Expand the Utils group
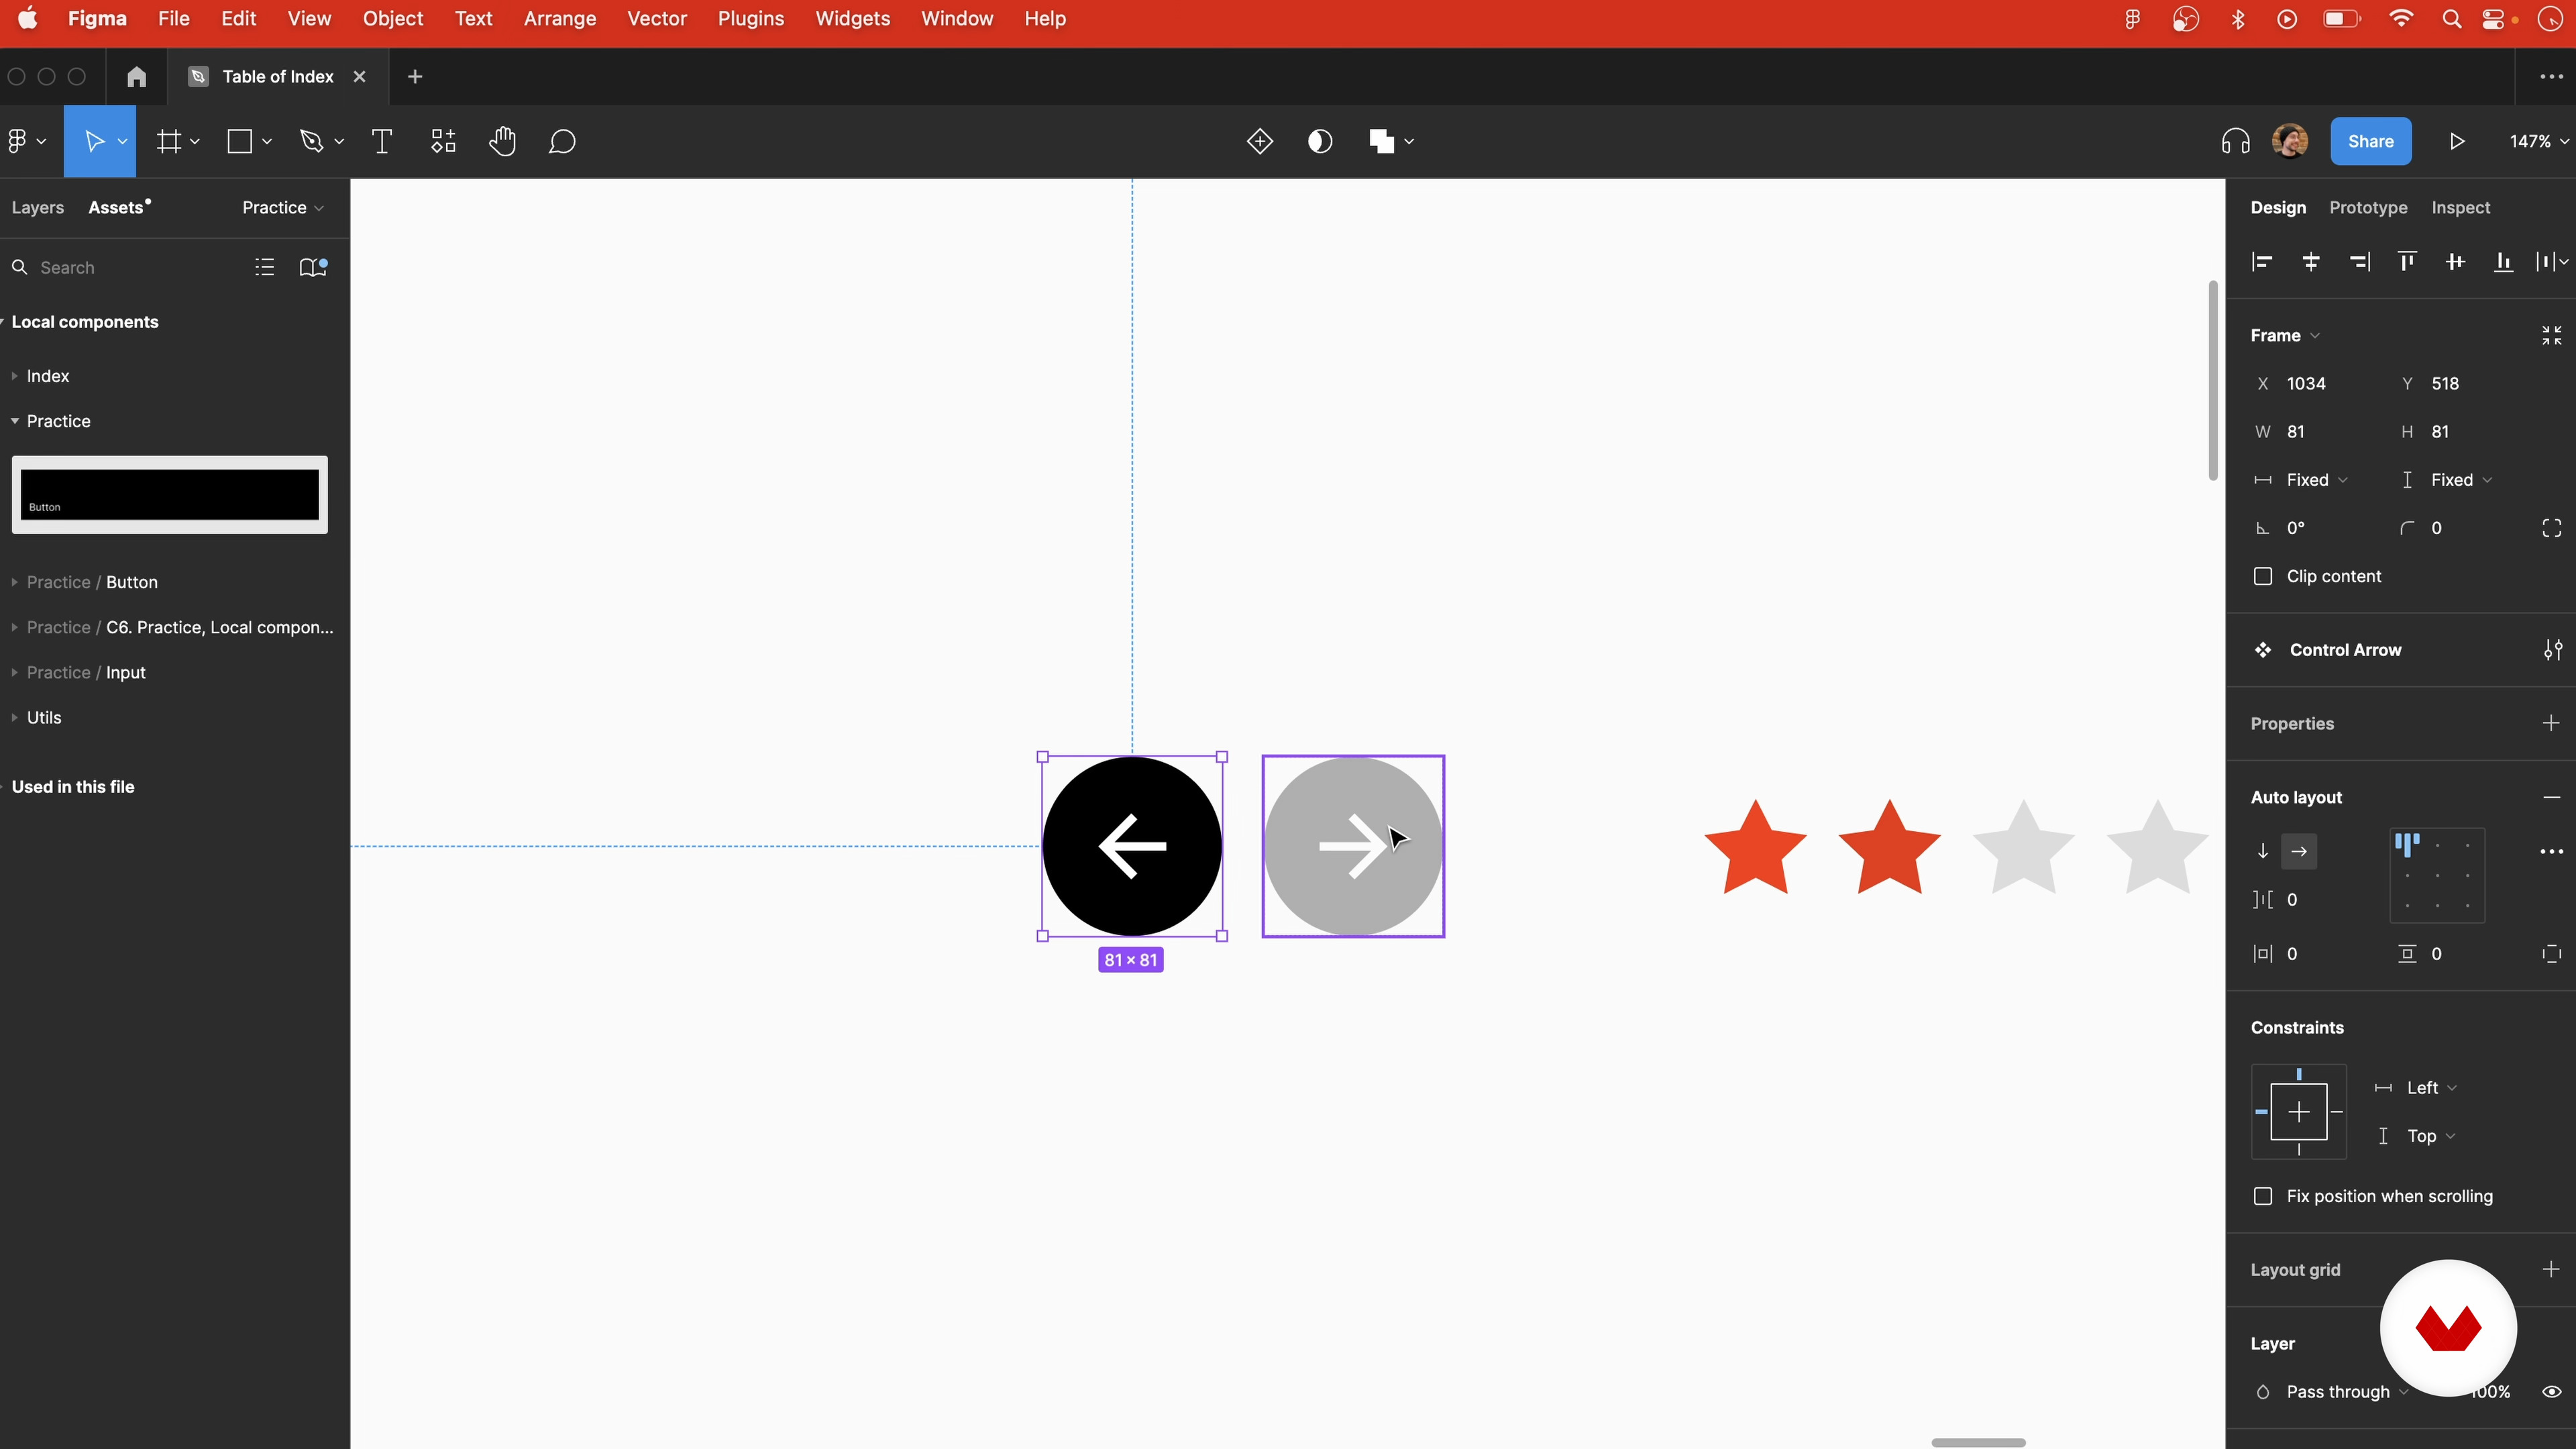The height and width of the screenshot is (1449, 2576). coord(14,717)
